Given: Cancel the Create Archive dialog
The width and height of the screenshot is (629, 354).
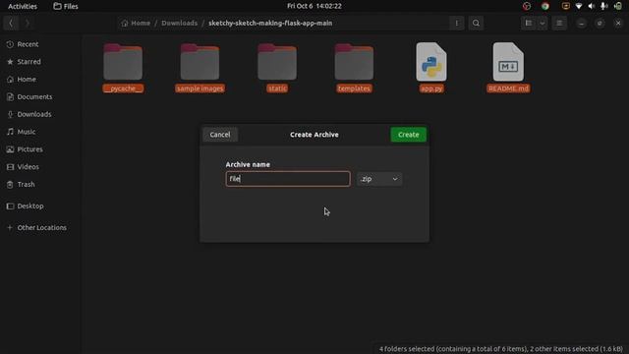Looking at the screenshot, I should click(220, 135).
